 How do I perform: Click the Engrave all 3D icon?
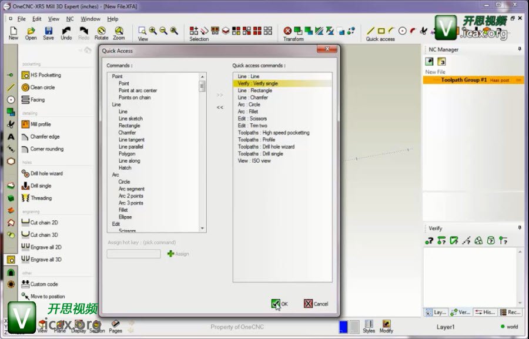[x=25, y=259]
